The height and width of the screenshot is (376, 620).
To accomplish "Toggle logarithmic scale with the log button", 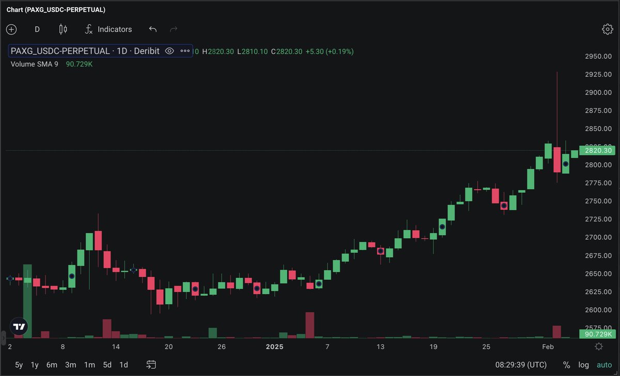I will 583,365.
